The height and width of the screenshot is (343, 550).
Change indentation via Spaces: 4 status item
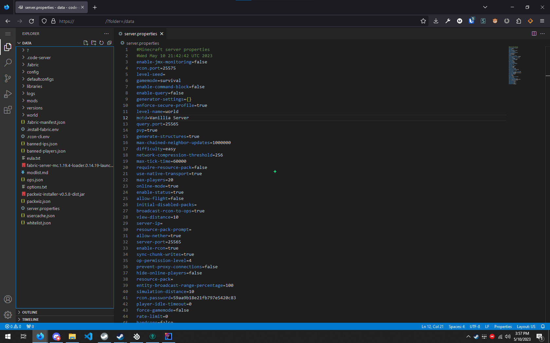(x=456, y=326)
